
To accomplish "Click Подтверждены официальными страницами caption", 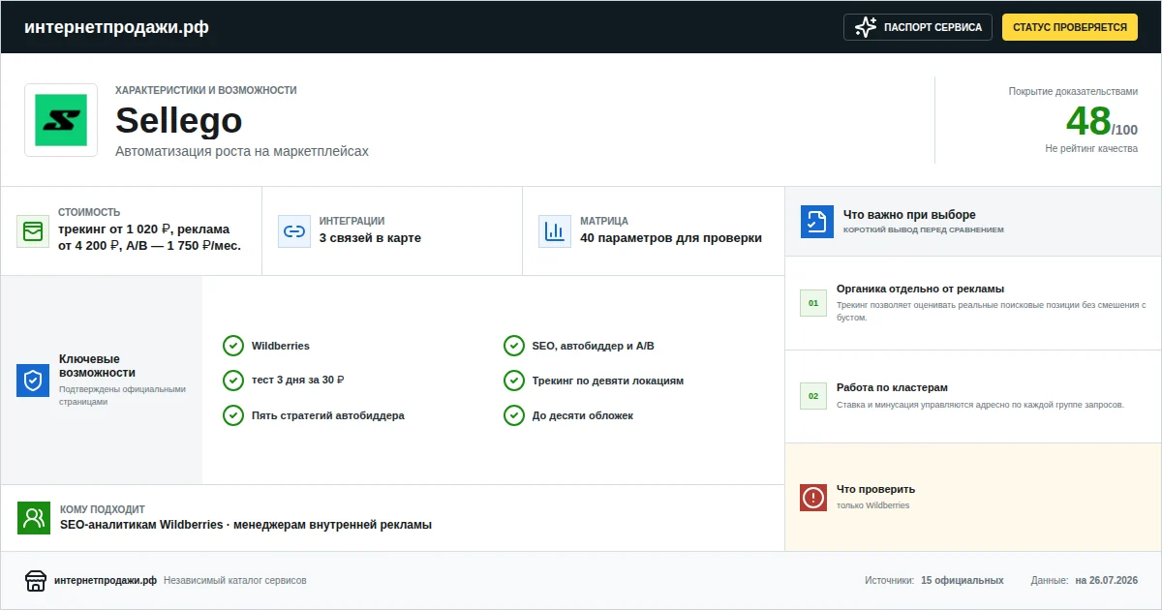I will point(122,395).
